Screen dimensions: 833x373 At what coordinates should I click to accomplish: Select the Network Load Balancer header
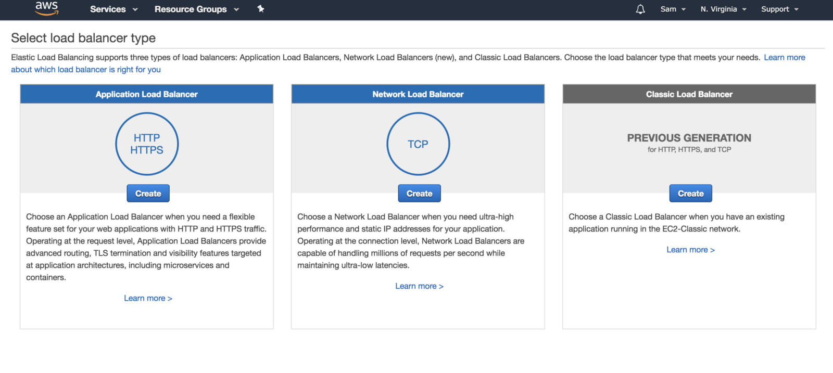click(x=418, y=94)
